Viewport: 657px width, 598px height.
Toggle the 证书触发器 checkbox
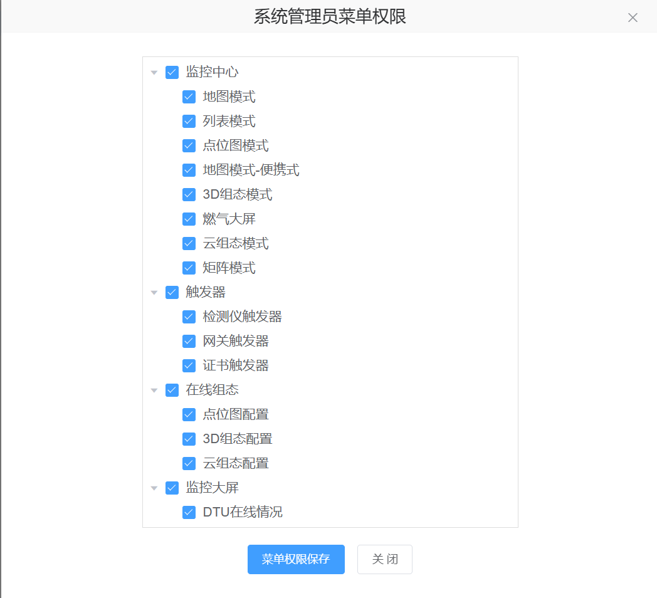(189, 366)
